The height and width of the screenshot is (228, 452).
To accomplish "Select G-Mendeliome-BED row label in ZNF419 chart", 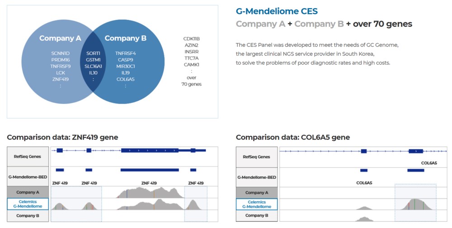I will pyautogui.click(x=28, y=177).
